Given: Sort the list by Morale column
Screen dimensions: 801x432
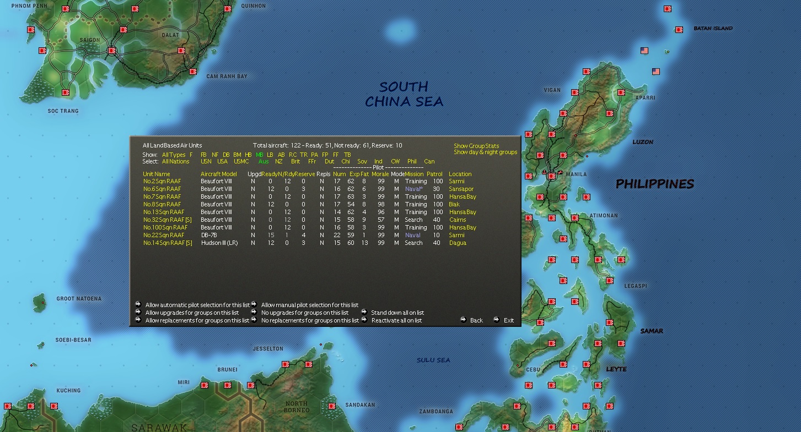Looking at the screenshot, I should pos(380,174).
